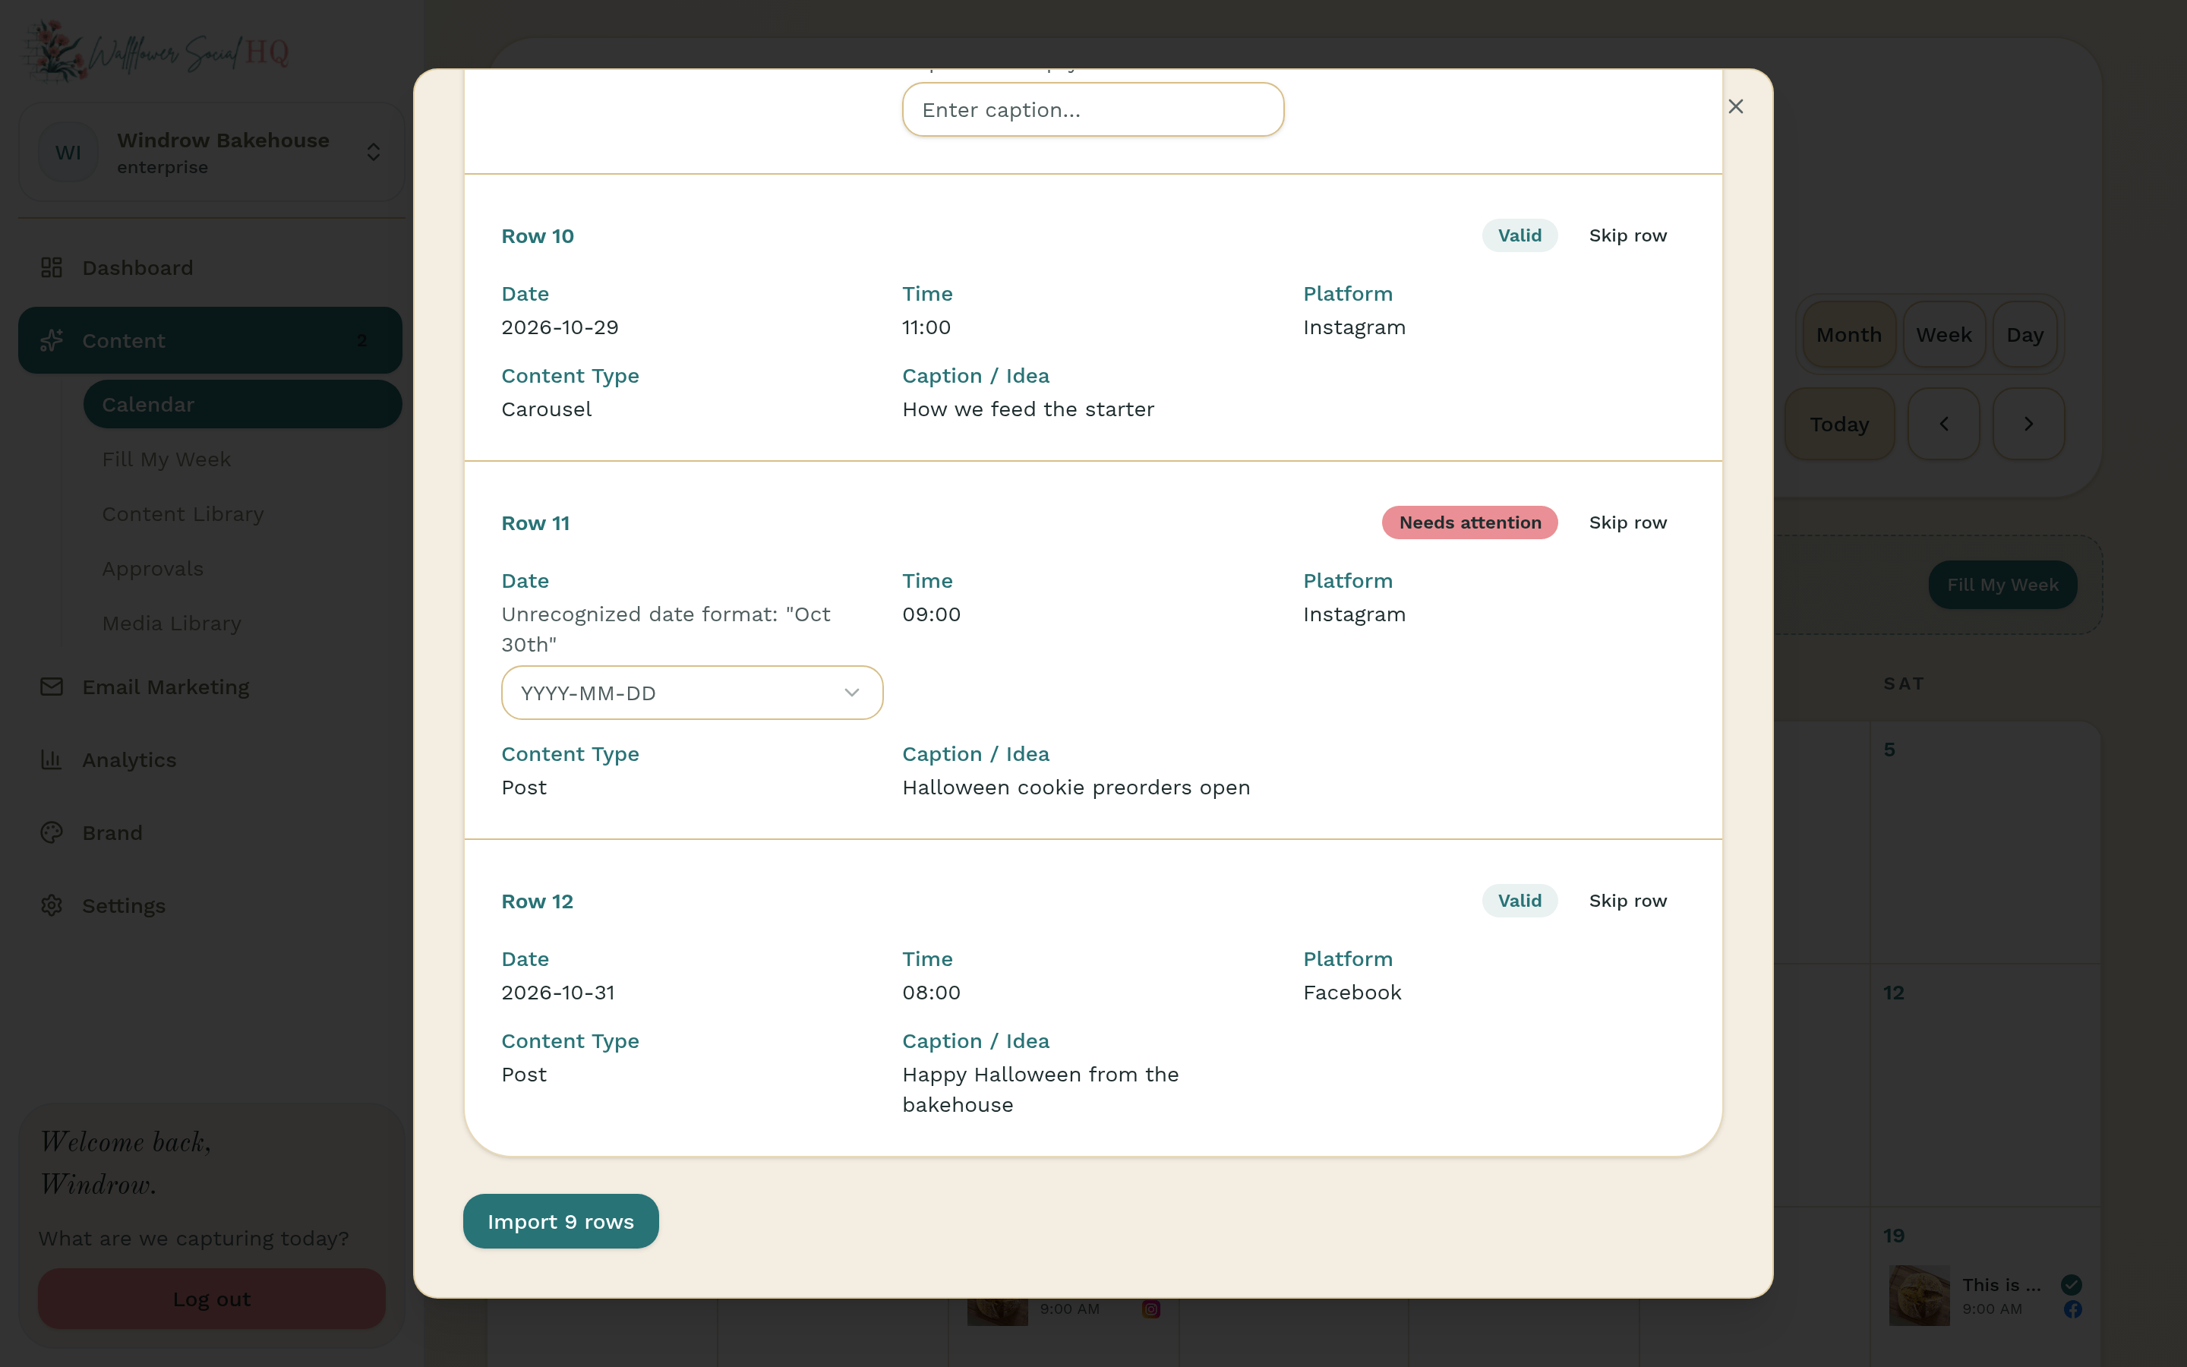Click the Valid badge on Row 12
2187x1367 pixels.
(x=1520, y=901)
